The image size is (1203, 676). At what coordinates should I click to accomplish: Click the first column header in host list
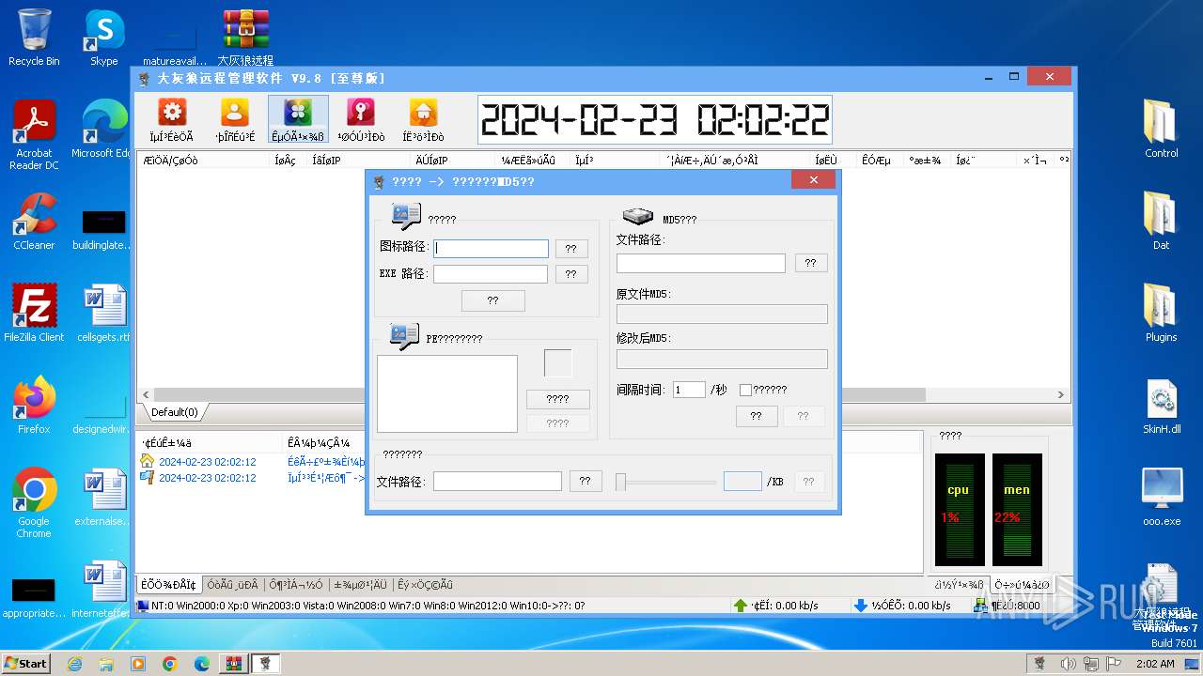[x=204, y=161]
